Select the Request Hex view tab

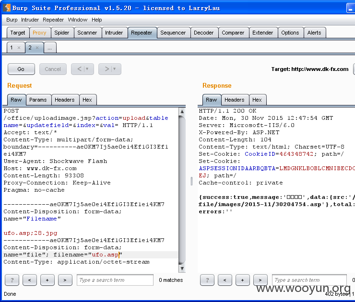point(87,100)
